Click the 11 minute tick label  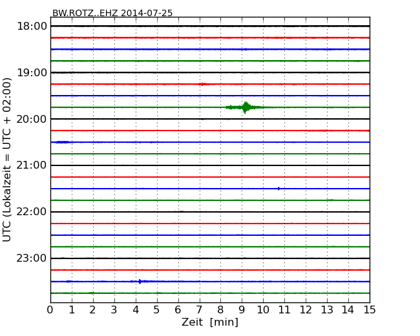tap(284, 310)
